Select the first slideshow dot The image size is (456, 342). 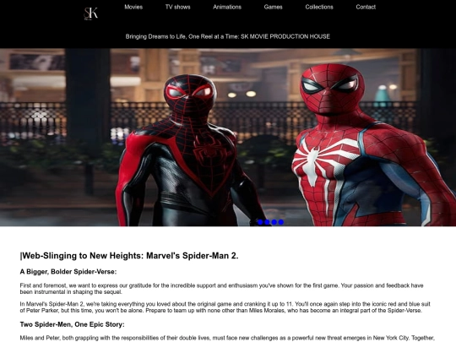coord(260,222)
